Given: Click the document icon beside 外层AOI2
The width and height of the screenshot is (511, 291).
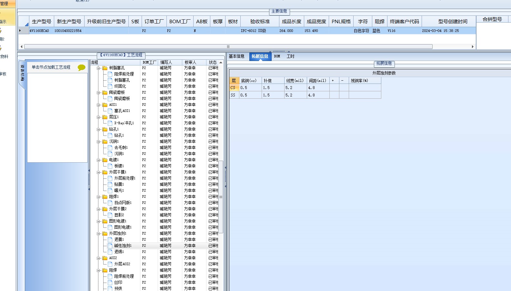Looking at the screenshot, I should [x=110, y=264].
